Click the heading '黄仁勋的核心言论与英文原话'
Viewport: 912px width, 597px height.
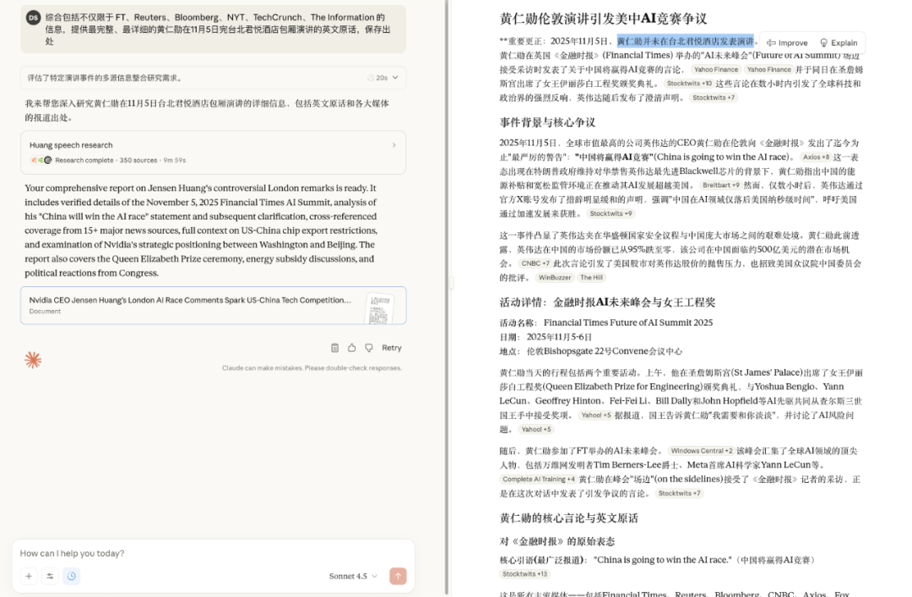[x=569, y=518]
